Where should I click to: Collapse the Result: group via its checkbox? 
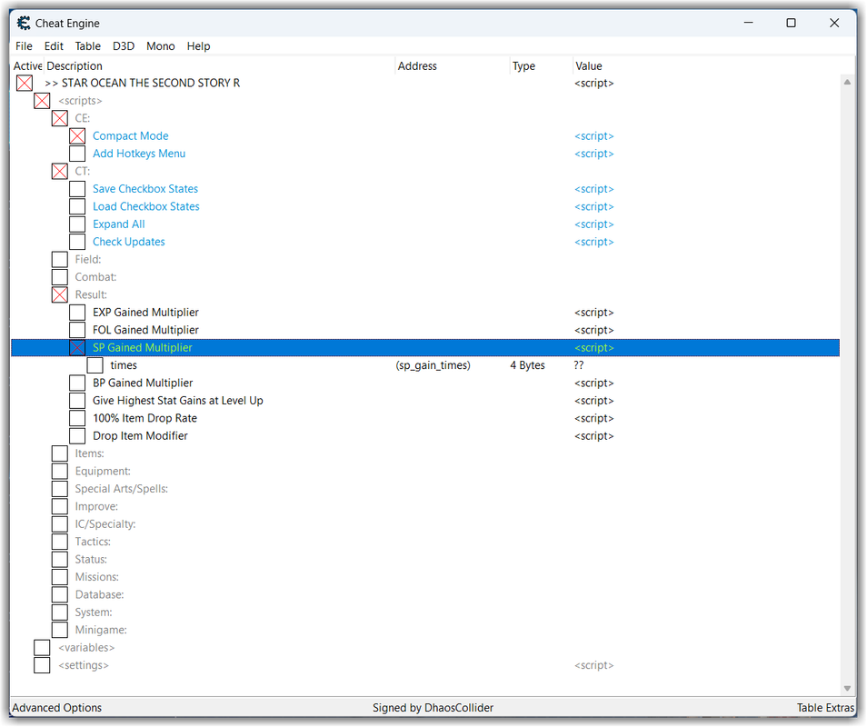60,294
